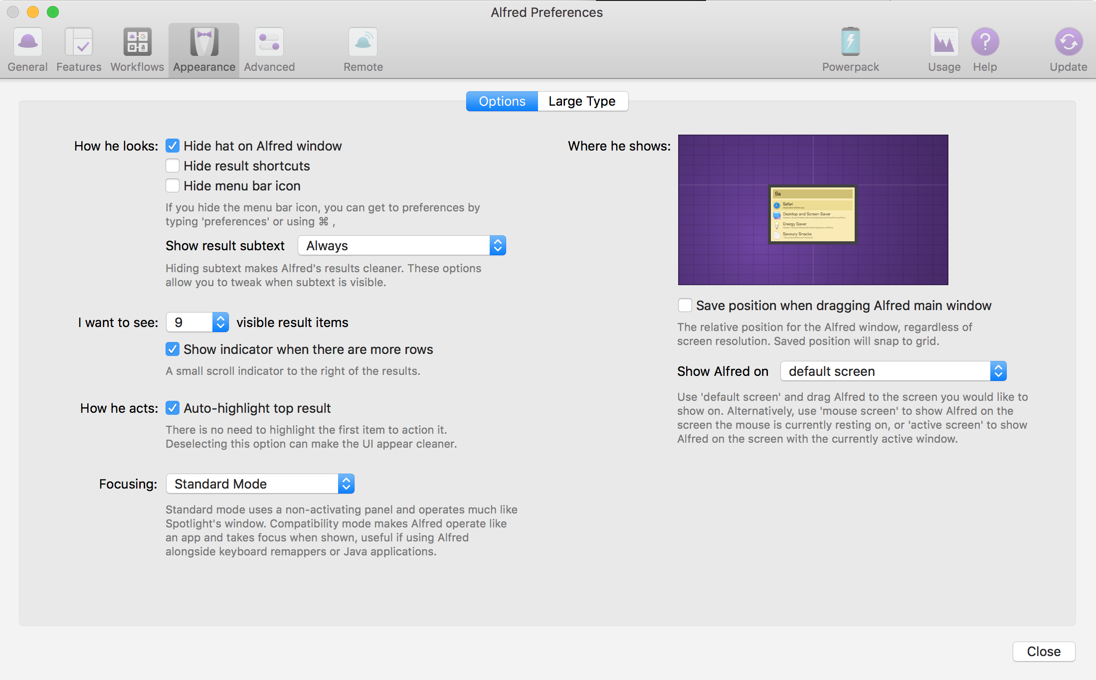
Task: Switch to the Large Type tab
Action: 582,101
